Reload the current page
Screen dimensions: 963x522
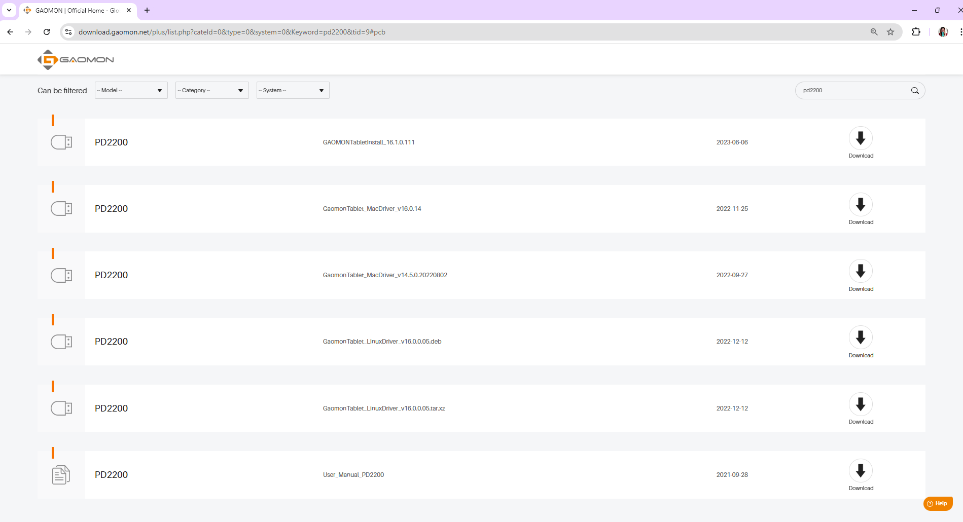(x=47, y=32)
